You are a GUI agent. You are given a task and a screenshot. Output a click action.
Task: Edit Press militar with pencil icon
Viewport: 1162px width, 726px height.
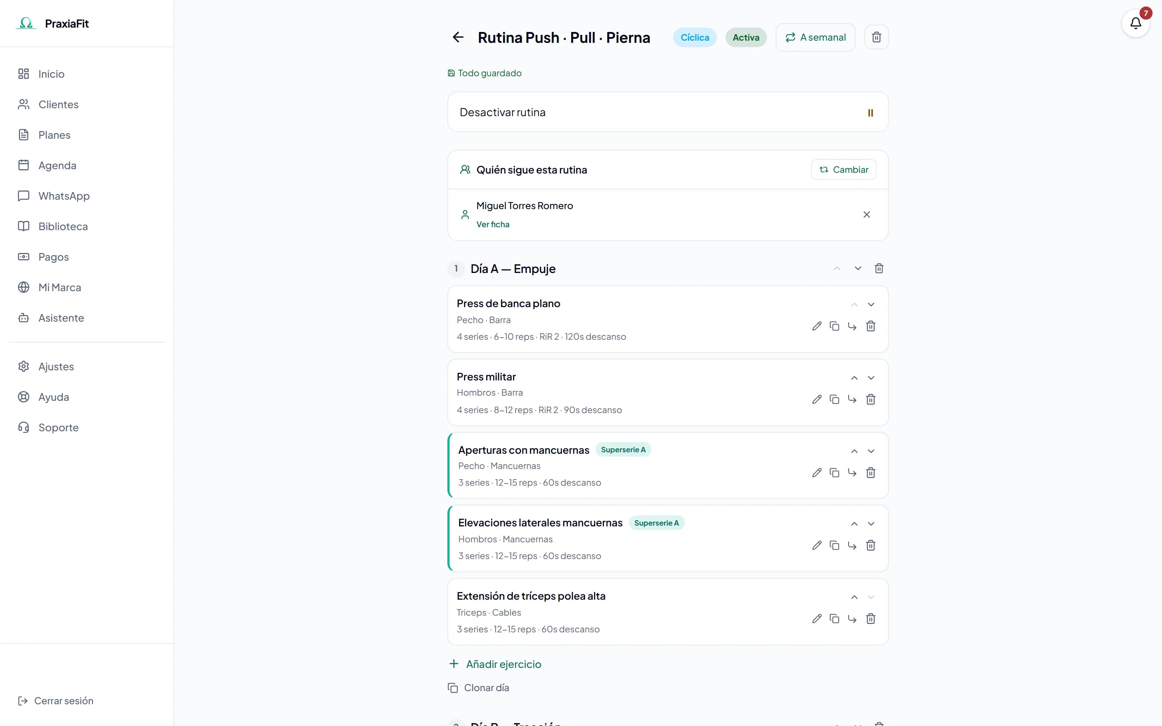point(817,400)
